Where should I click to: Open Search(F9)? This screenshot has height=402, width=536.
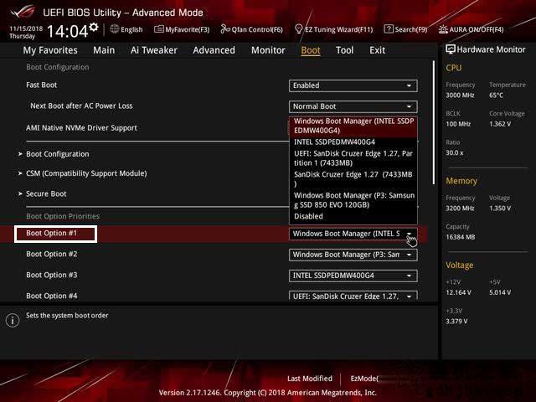405,29
